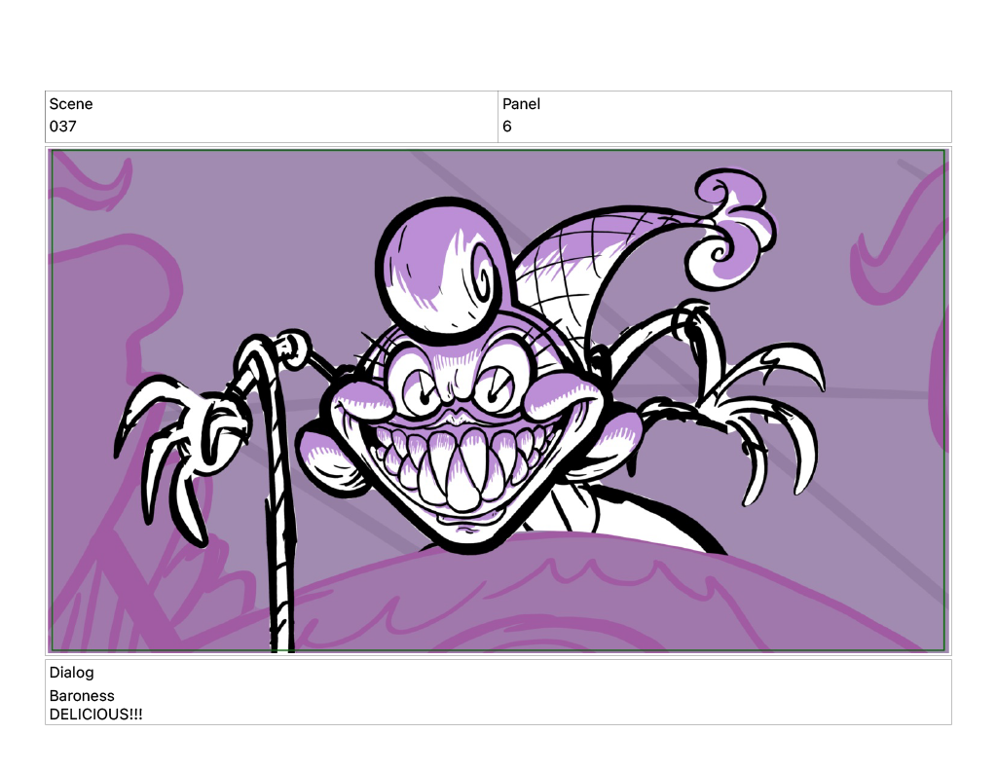Click the Baroness's right eye
997x770 pixels.
click(496, 387)
